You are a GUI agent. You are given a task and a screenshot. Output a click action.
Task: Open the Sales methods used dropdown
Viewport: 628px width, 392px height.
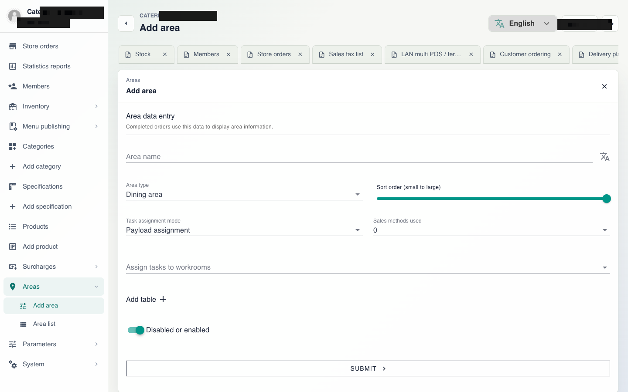491,230
